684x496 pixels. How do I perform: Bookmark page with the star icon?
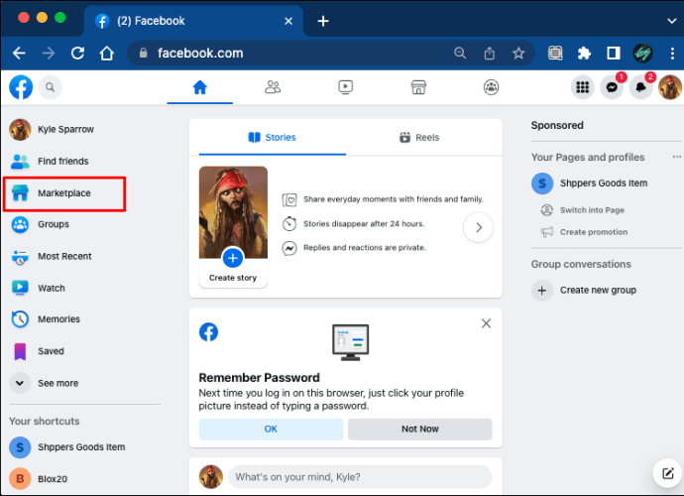(518, 54)
